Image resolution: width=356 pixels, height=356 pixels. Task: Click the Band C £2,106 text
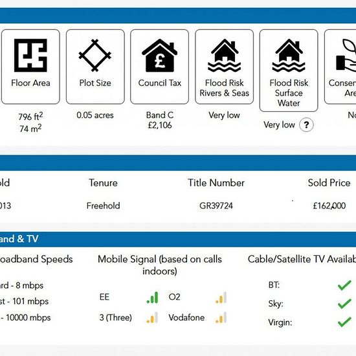(x=160, y=120)
